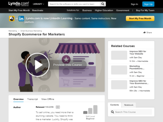The image size is (163, 122).
Task: Switch to the Transcript tab
Action: pos(33,99)
